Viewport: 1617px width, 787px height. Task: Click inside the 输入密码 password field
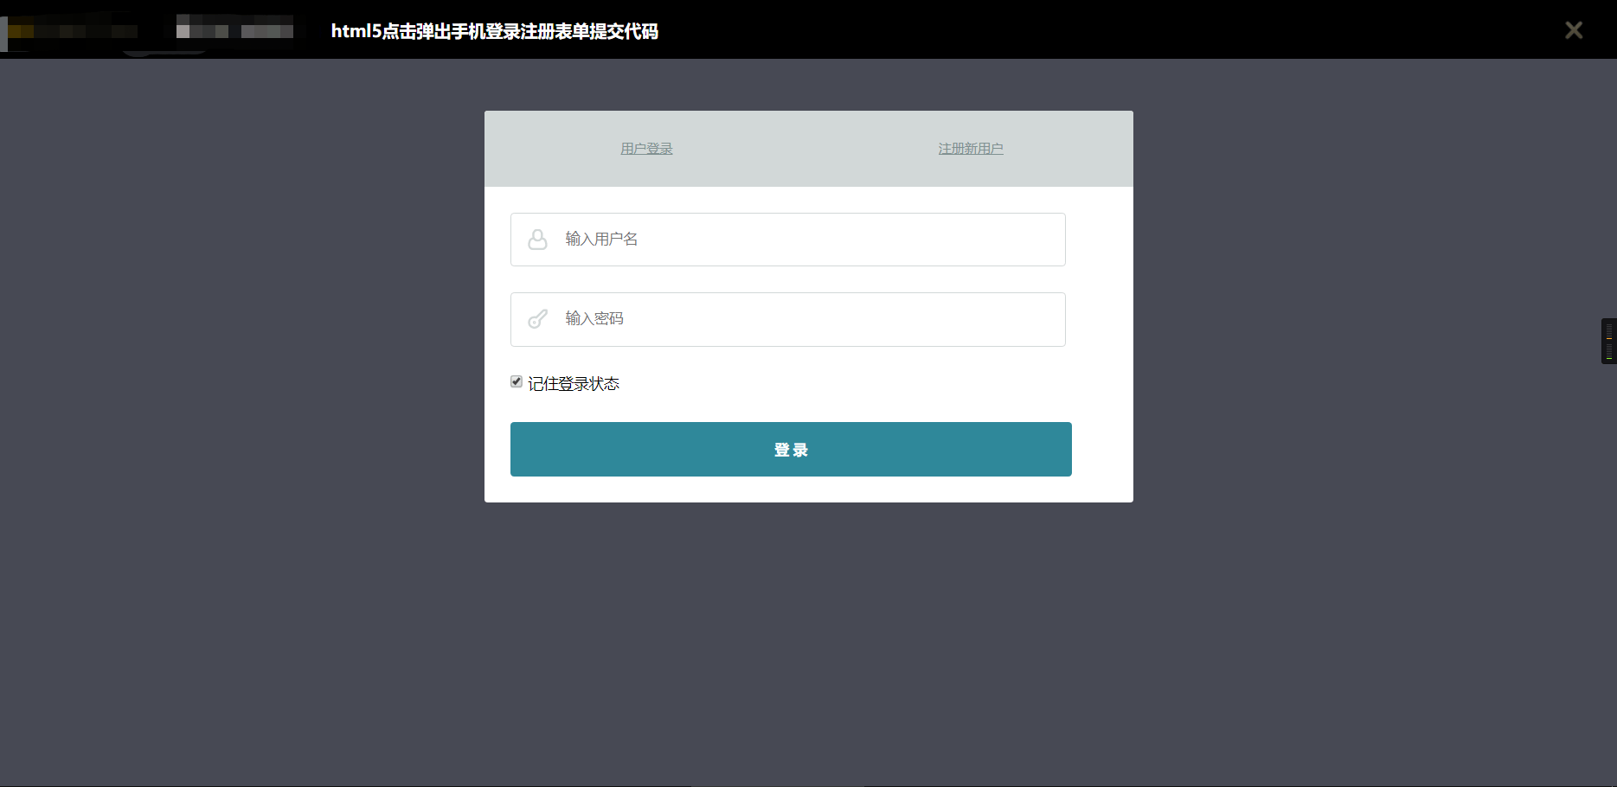[779, 319]
